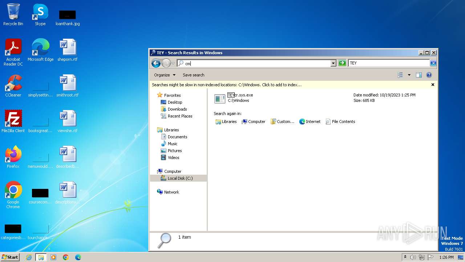
Task: Select the Firefox desktop shortcut
Action: 13,157
